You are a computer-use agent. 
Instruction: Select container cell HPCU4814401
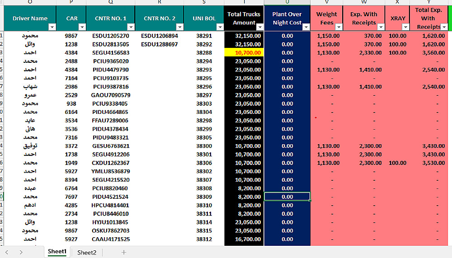point(111,205)
